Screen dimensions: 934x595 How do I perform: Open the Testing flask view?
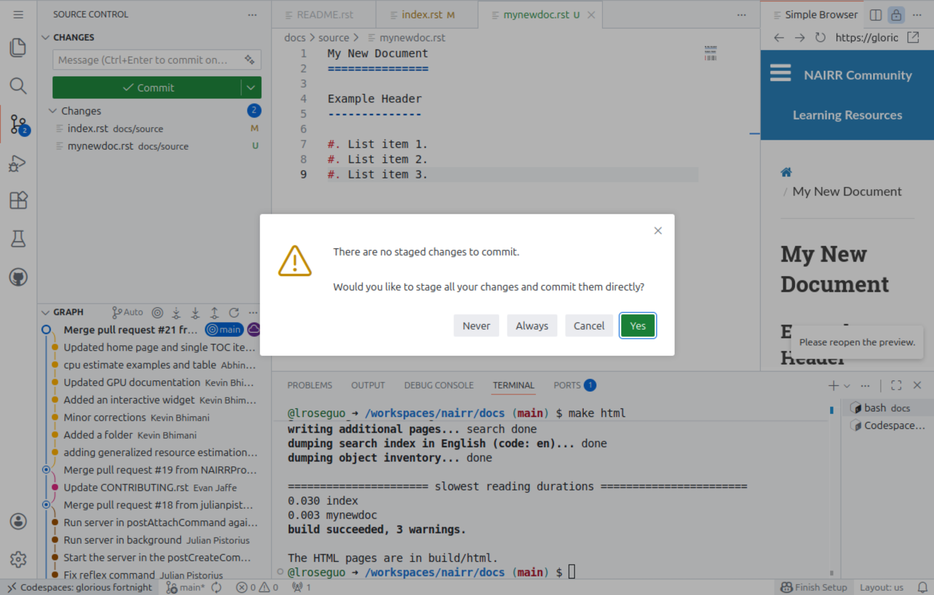coord(18,239)
